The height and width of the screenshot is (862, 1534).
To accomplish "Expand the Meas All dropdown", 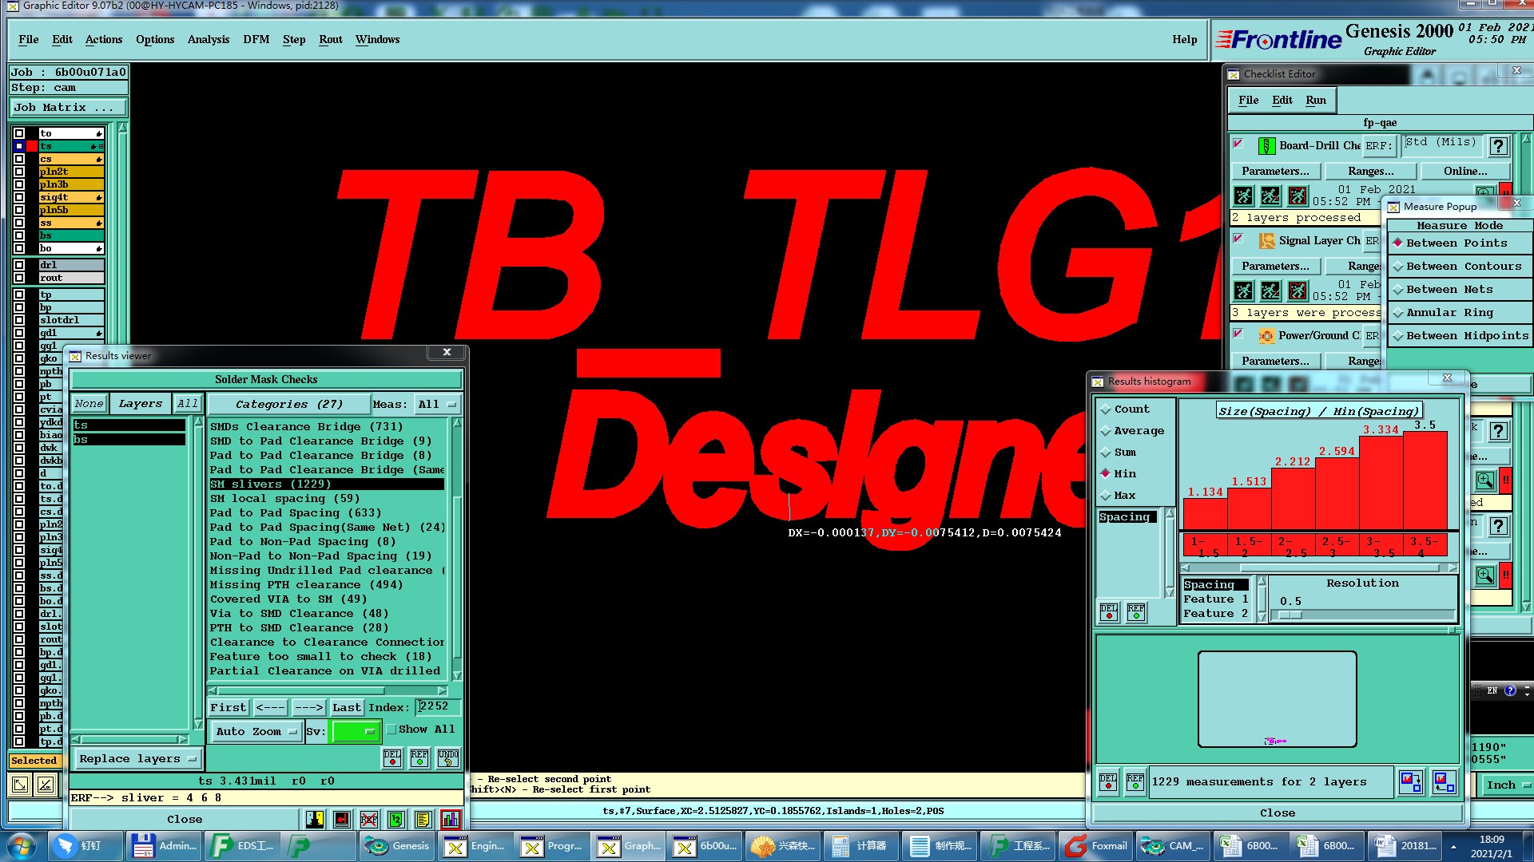I will [x=437, y=404].
